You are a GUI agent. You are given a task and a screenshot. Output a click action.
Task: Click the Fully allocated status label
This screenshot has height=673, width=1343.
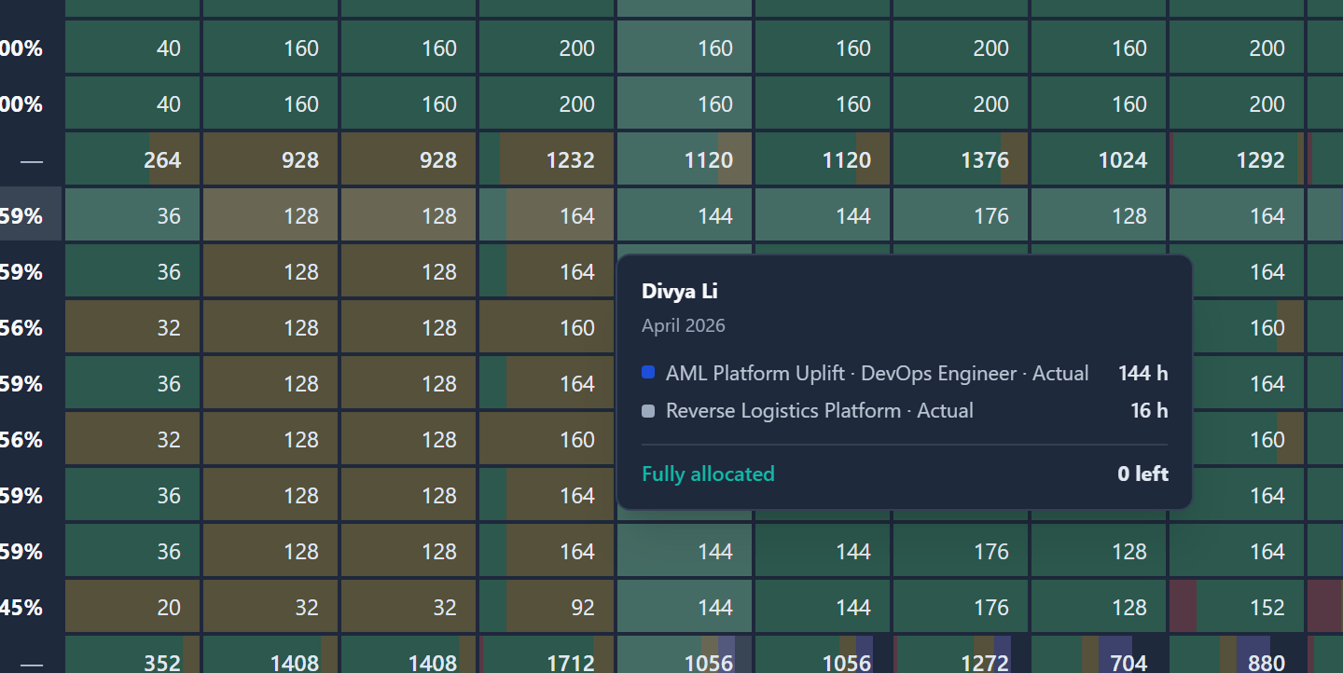708,474
